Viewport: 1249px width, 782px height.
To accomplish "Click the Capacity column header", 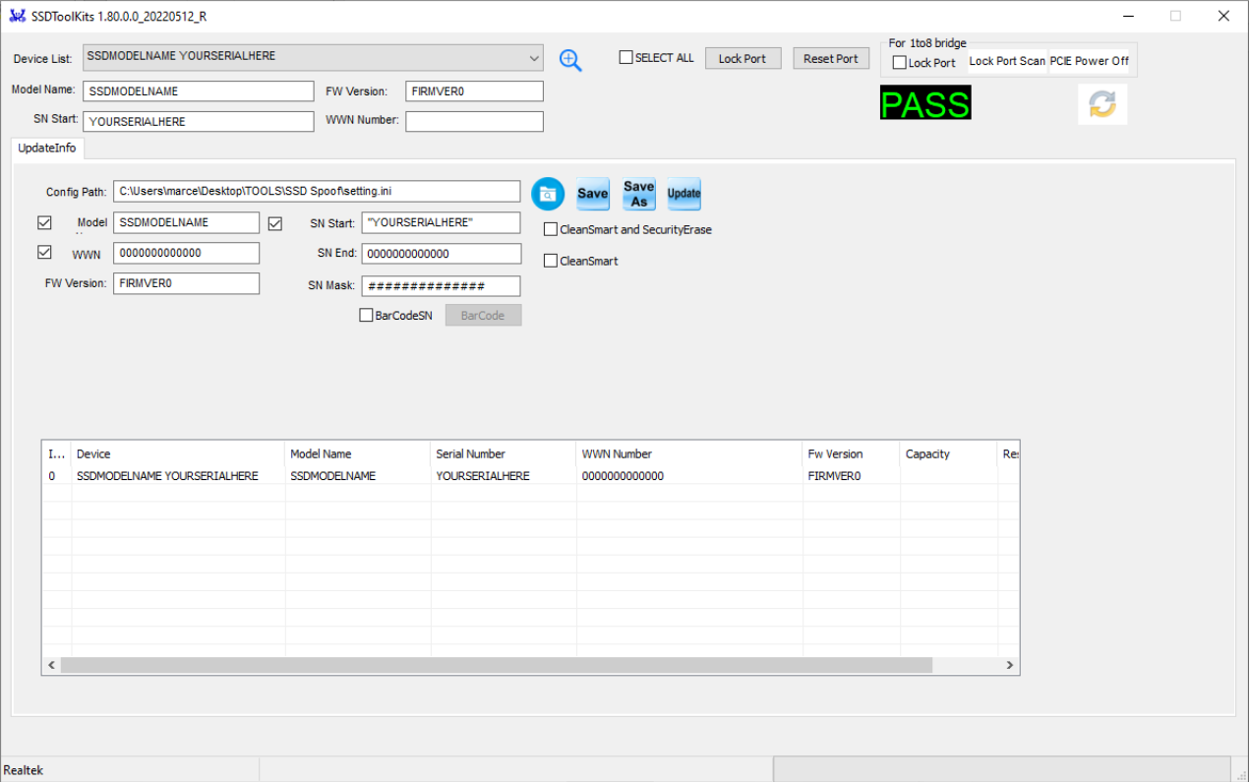I will 948,454.
